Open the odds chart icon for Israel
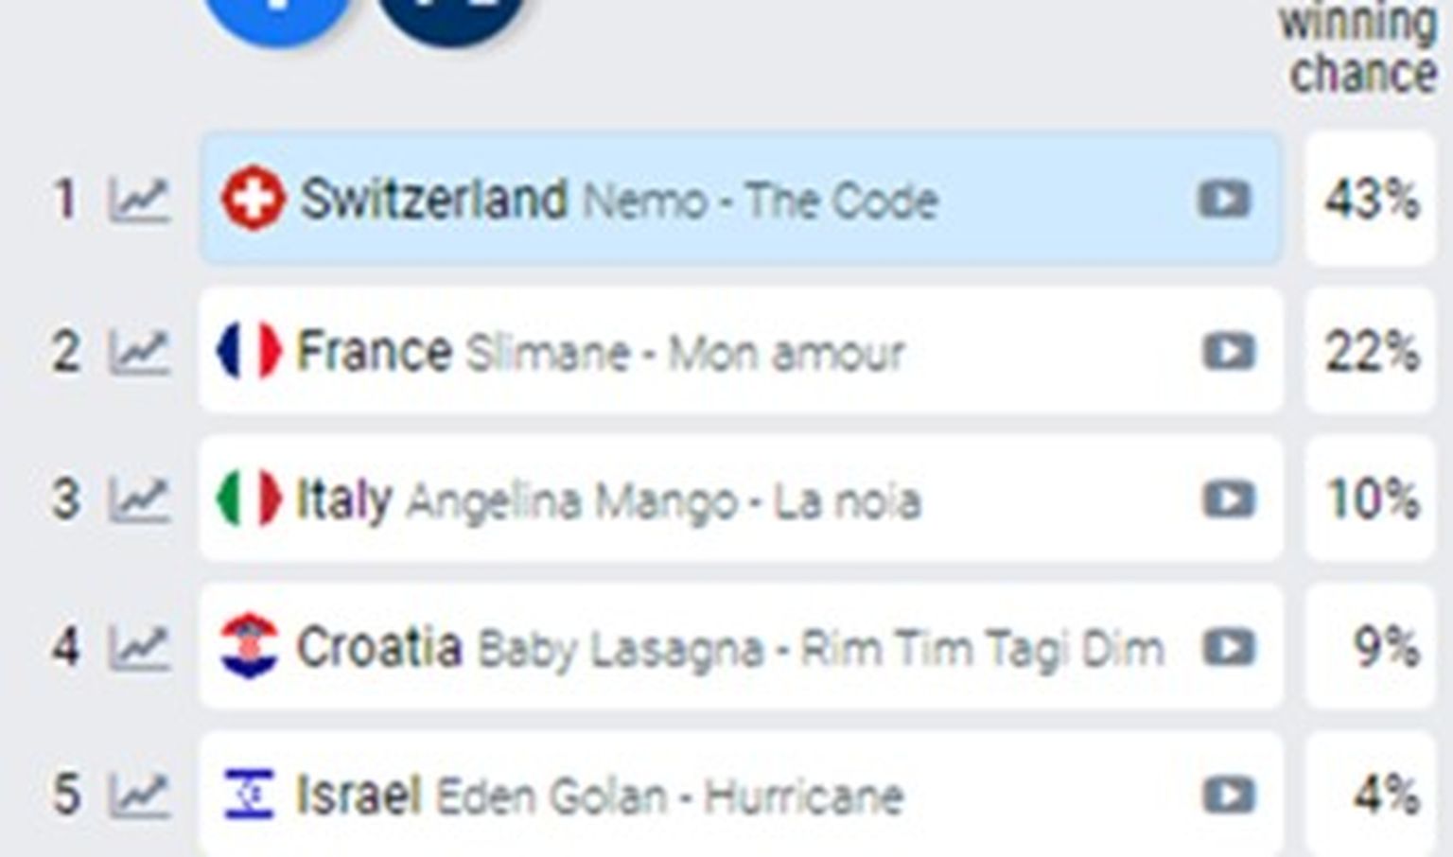Viewport: 1453px width, 857px height. pyautogui.click(x=139, y=796)
